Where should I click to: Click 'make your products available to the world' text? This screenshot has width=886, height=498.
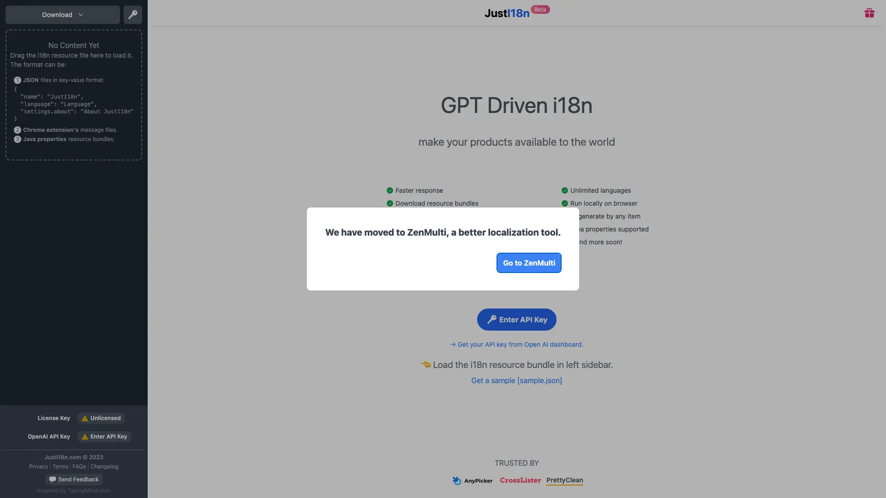point(516,142)
